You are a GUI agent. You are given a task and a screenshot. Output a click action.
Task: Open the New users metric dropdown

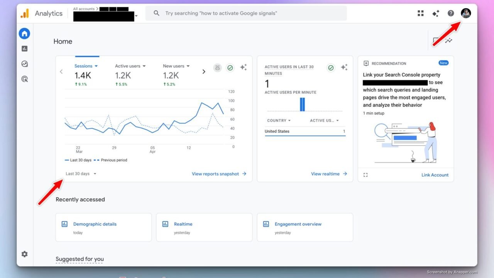coord(176,66)
